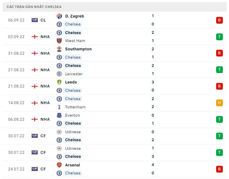
Task: Click the CL competition flag icon
Action: tap(35, 20)
